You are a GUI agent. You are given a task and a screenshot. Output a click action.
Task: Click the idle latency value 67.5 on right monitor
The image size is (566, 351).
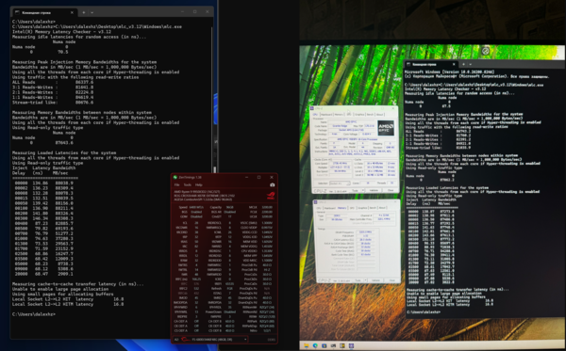tap(446, 106)
